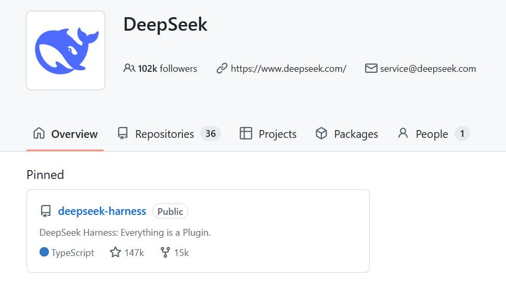Click the Packages cube icon
The height and width of the screenshot is (295, 506).
[321, 133]
